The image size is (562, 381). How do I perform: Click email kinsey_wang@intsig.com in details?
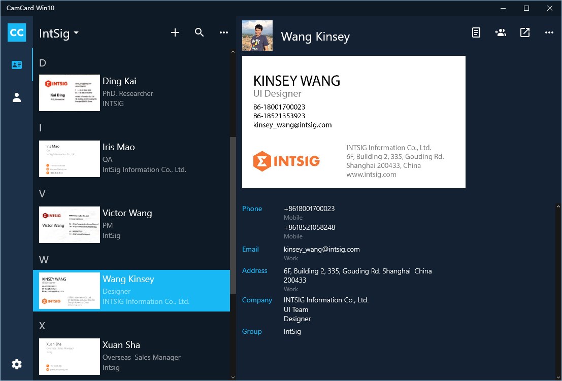321,249
